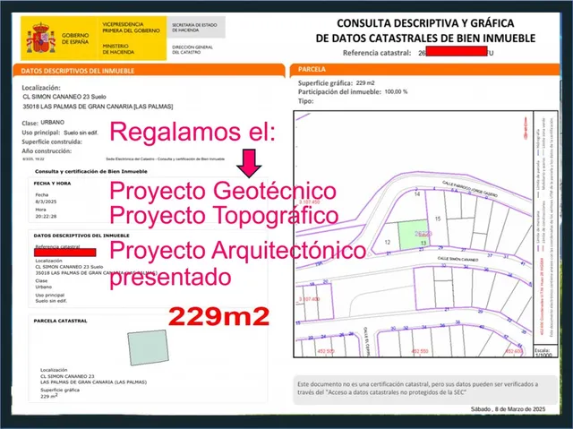Click the 'Localización:' label under orange header
The width and height of the screenshot is (573, 429).
tap(41, 88)
